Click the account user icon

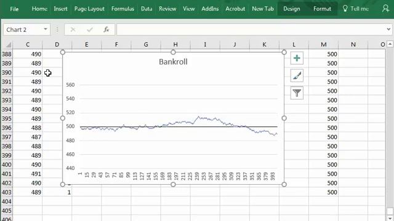point(386,9)
